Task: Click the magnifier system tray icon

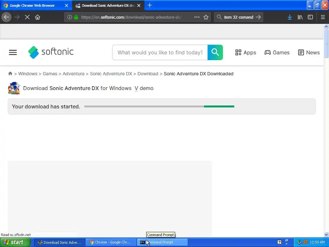Action: click(x=305, y=242)
